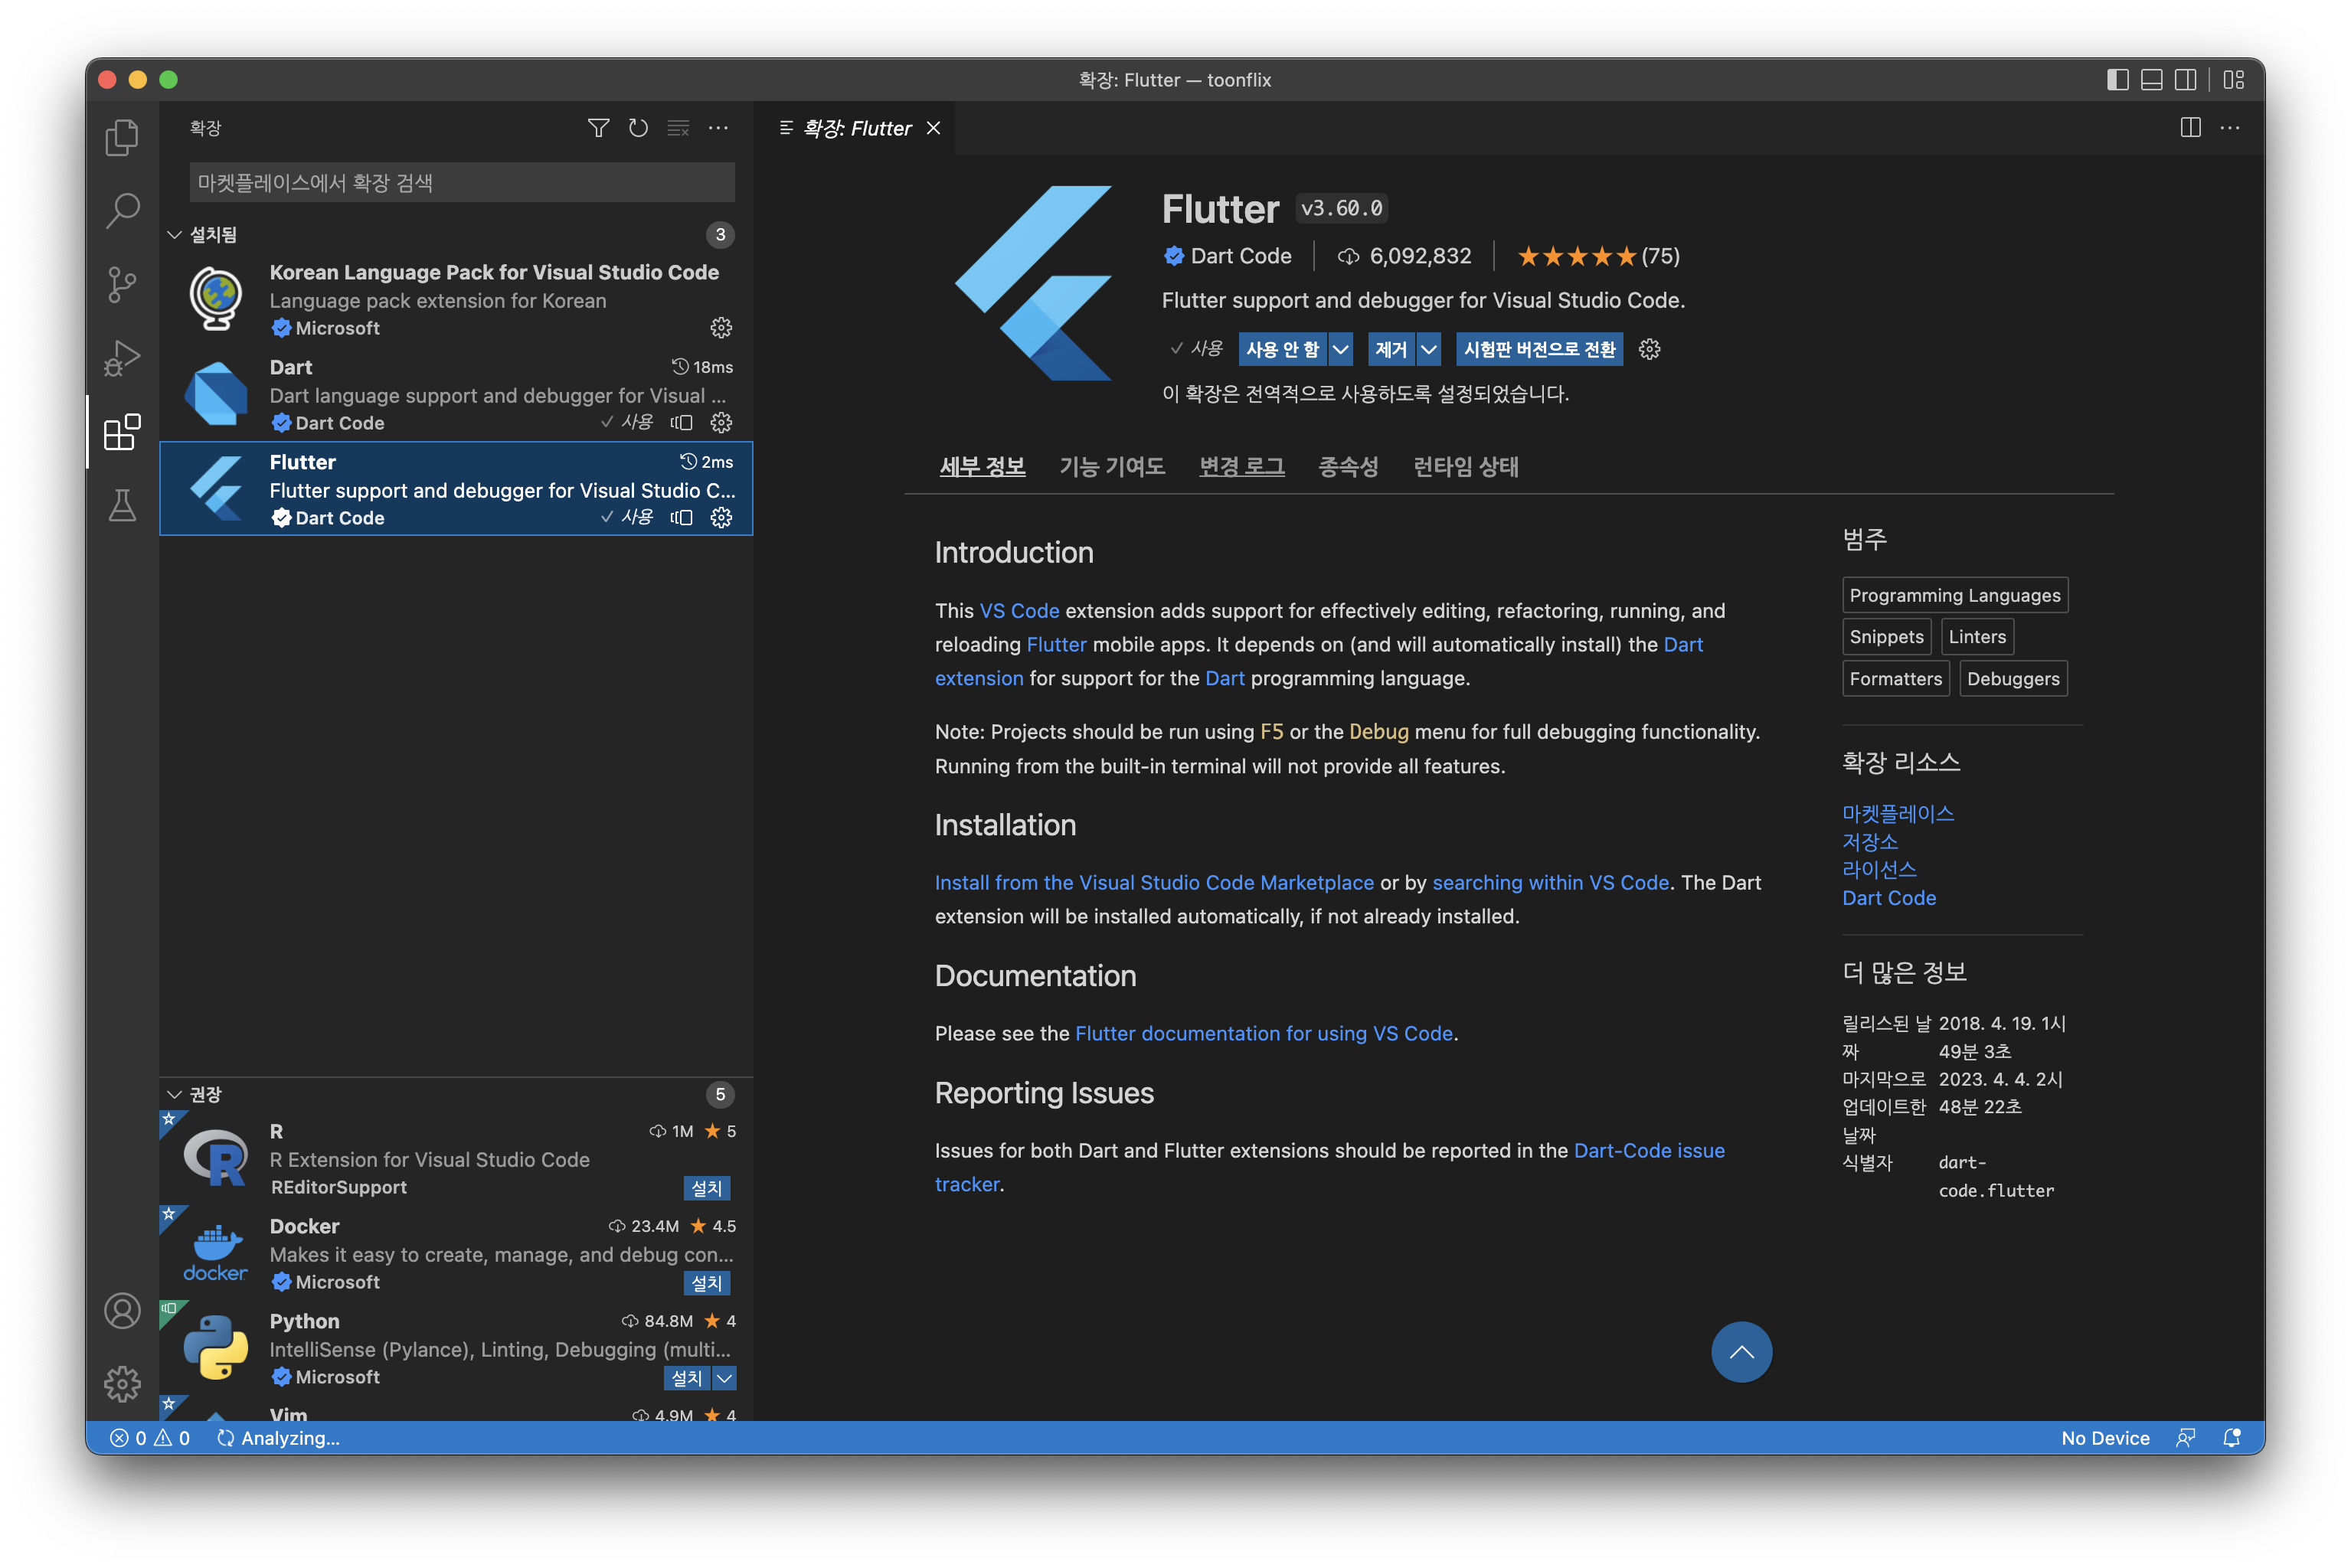Switch to 세부 정보 tab
Screen dimensions: 2351x1568
click(x=982, y=467)
